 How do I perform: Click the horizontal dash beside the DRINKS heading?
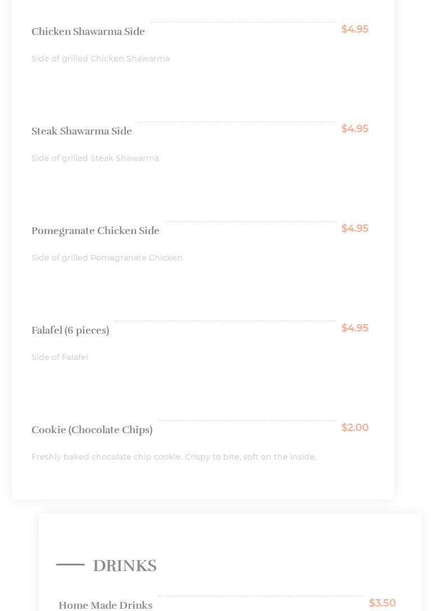[x=70, y=564]
